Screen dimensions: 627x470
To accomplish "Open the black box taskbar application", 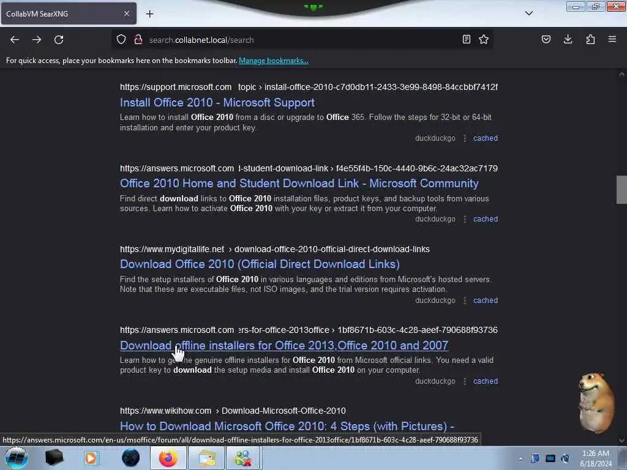I will click(x=54, y=458).
